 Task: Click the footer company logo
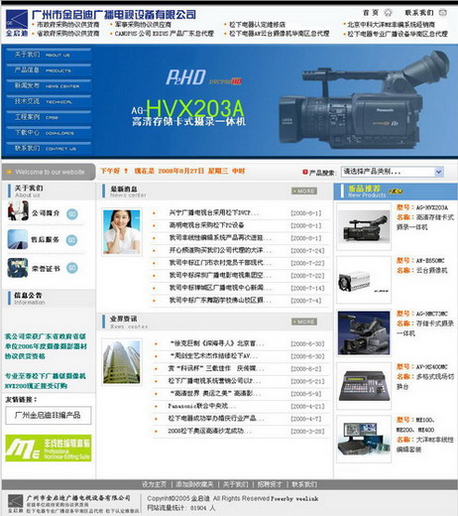coord(15,503)
